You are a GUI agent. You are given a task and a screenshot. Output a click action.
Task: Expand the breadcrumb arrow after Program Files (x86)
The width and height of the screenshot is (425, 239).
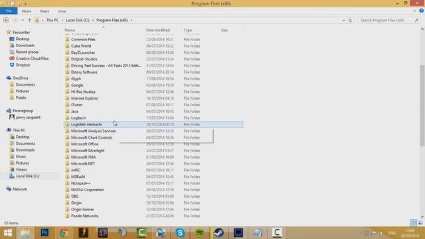point(131,21)
